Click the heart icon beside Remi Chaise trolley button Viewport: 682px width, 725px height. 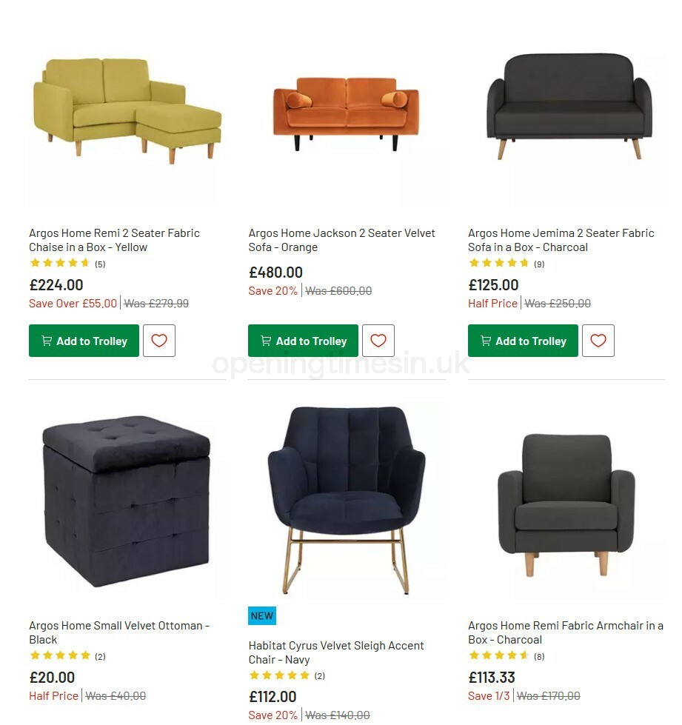tap(159, 341)
